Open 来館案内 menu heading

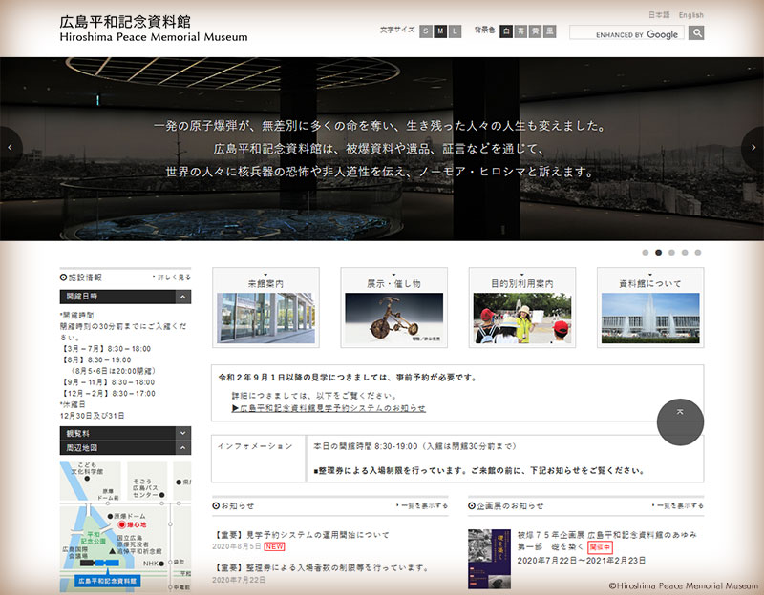pos(265,283)
